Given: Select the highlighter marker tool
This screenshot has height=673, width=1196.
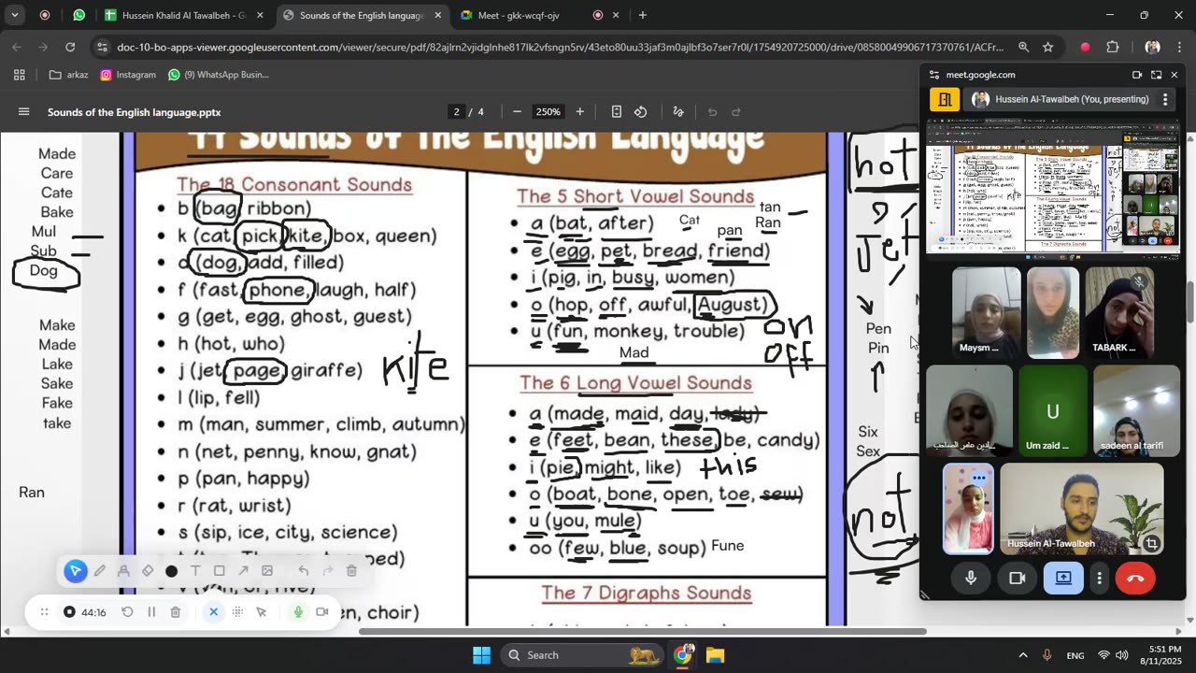Looking at the screenshot, I should pyautogui.click(x=123, y=571).
